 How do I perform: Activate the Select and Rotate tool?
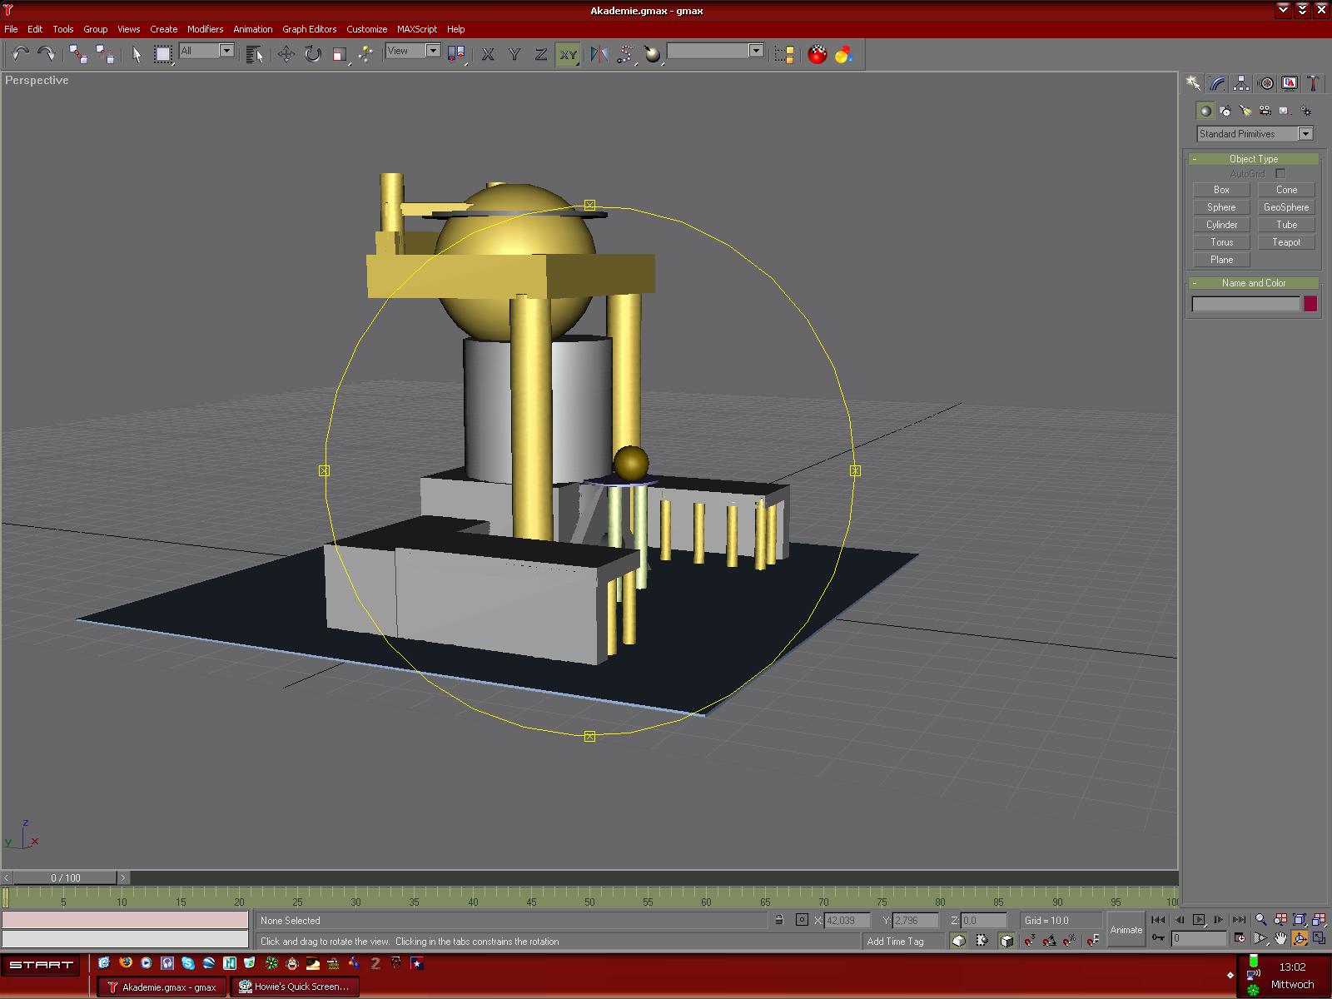coord(313,54)
